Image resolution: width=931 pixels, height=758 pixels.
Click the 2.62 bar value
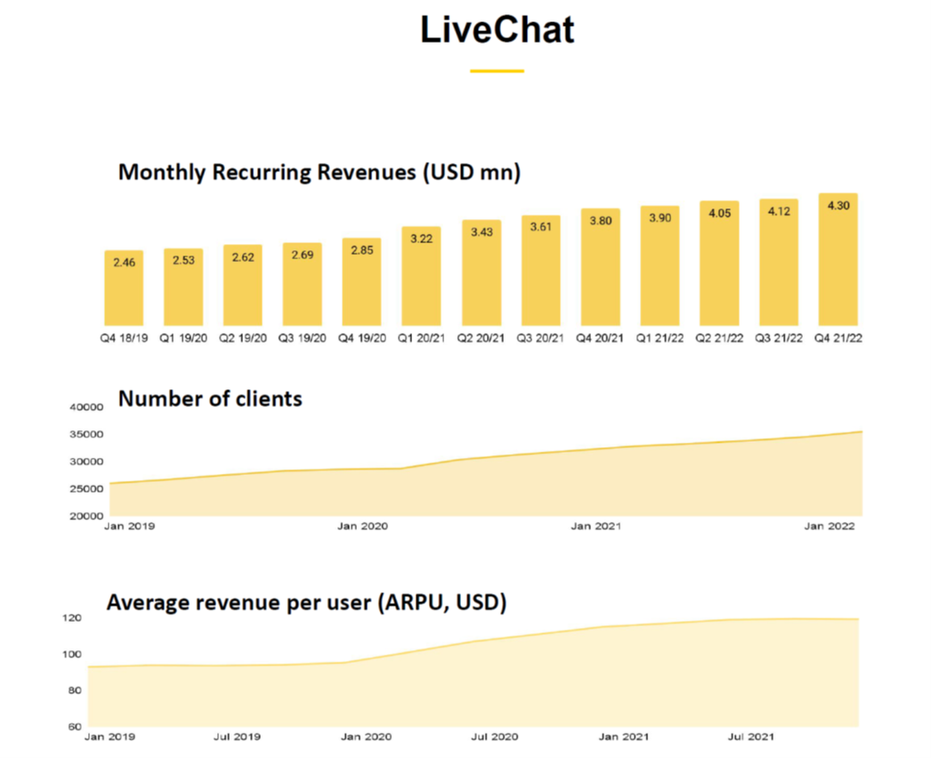243,257
